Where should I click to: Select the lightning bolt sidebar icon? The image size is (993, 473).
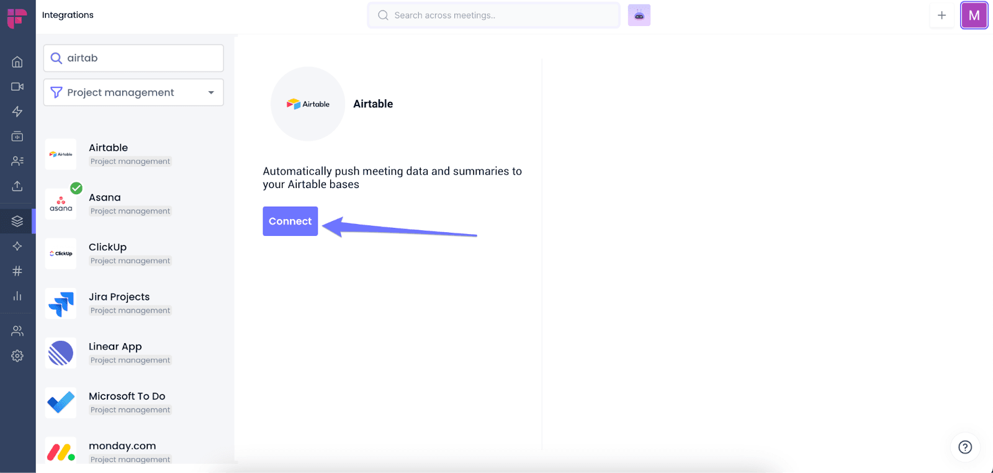pos(17,112)
